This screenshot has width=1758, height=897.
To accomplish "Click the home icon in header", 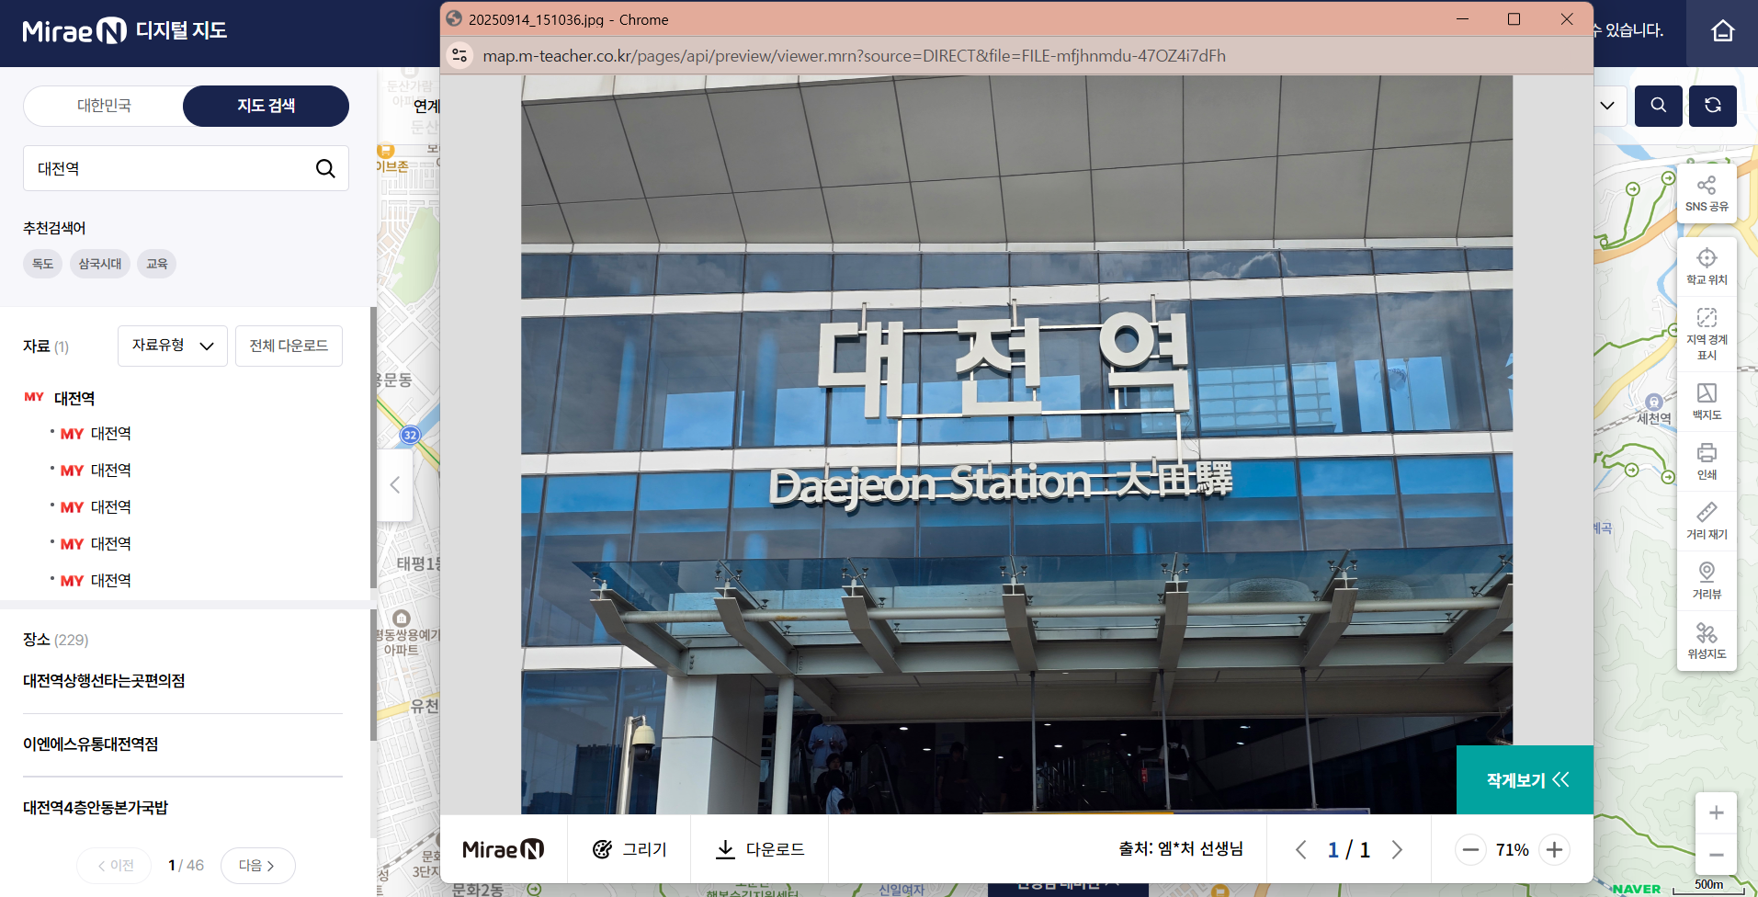I will [1722, 31].
